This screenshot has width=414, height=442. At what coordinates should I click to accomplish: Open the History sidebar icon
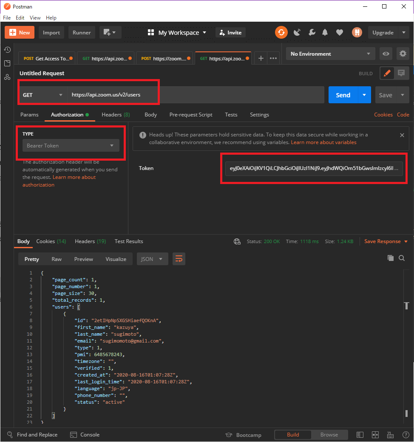(x=7, y=50)
